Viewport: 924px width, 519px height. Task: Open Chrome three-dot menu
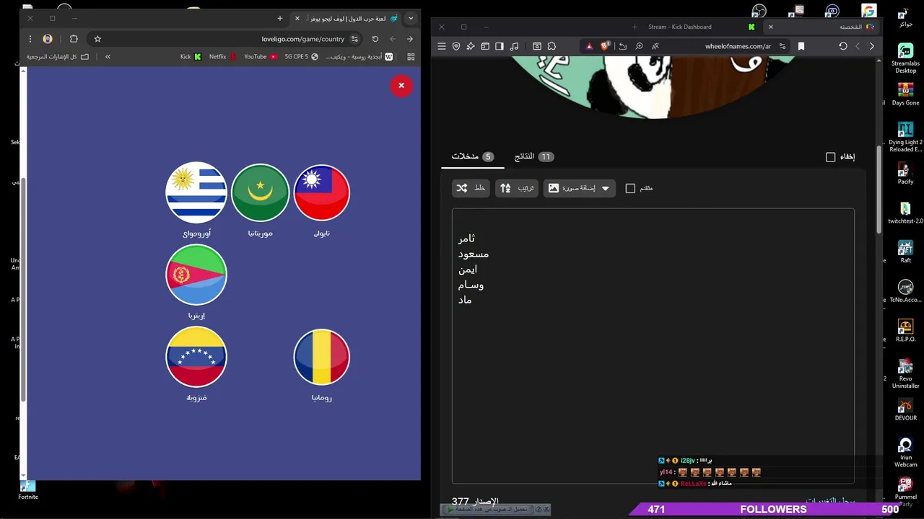pos(30,39)
